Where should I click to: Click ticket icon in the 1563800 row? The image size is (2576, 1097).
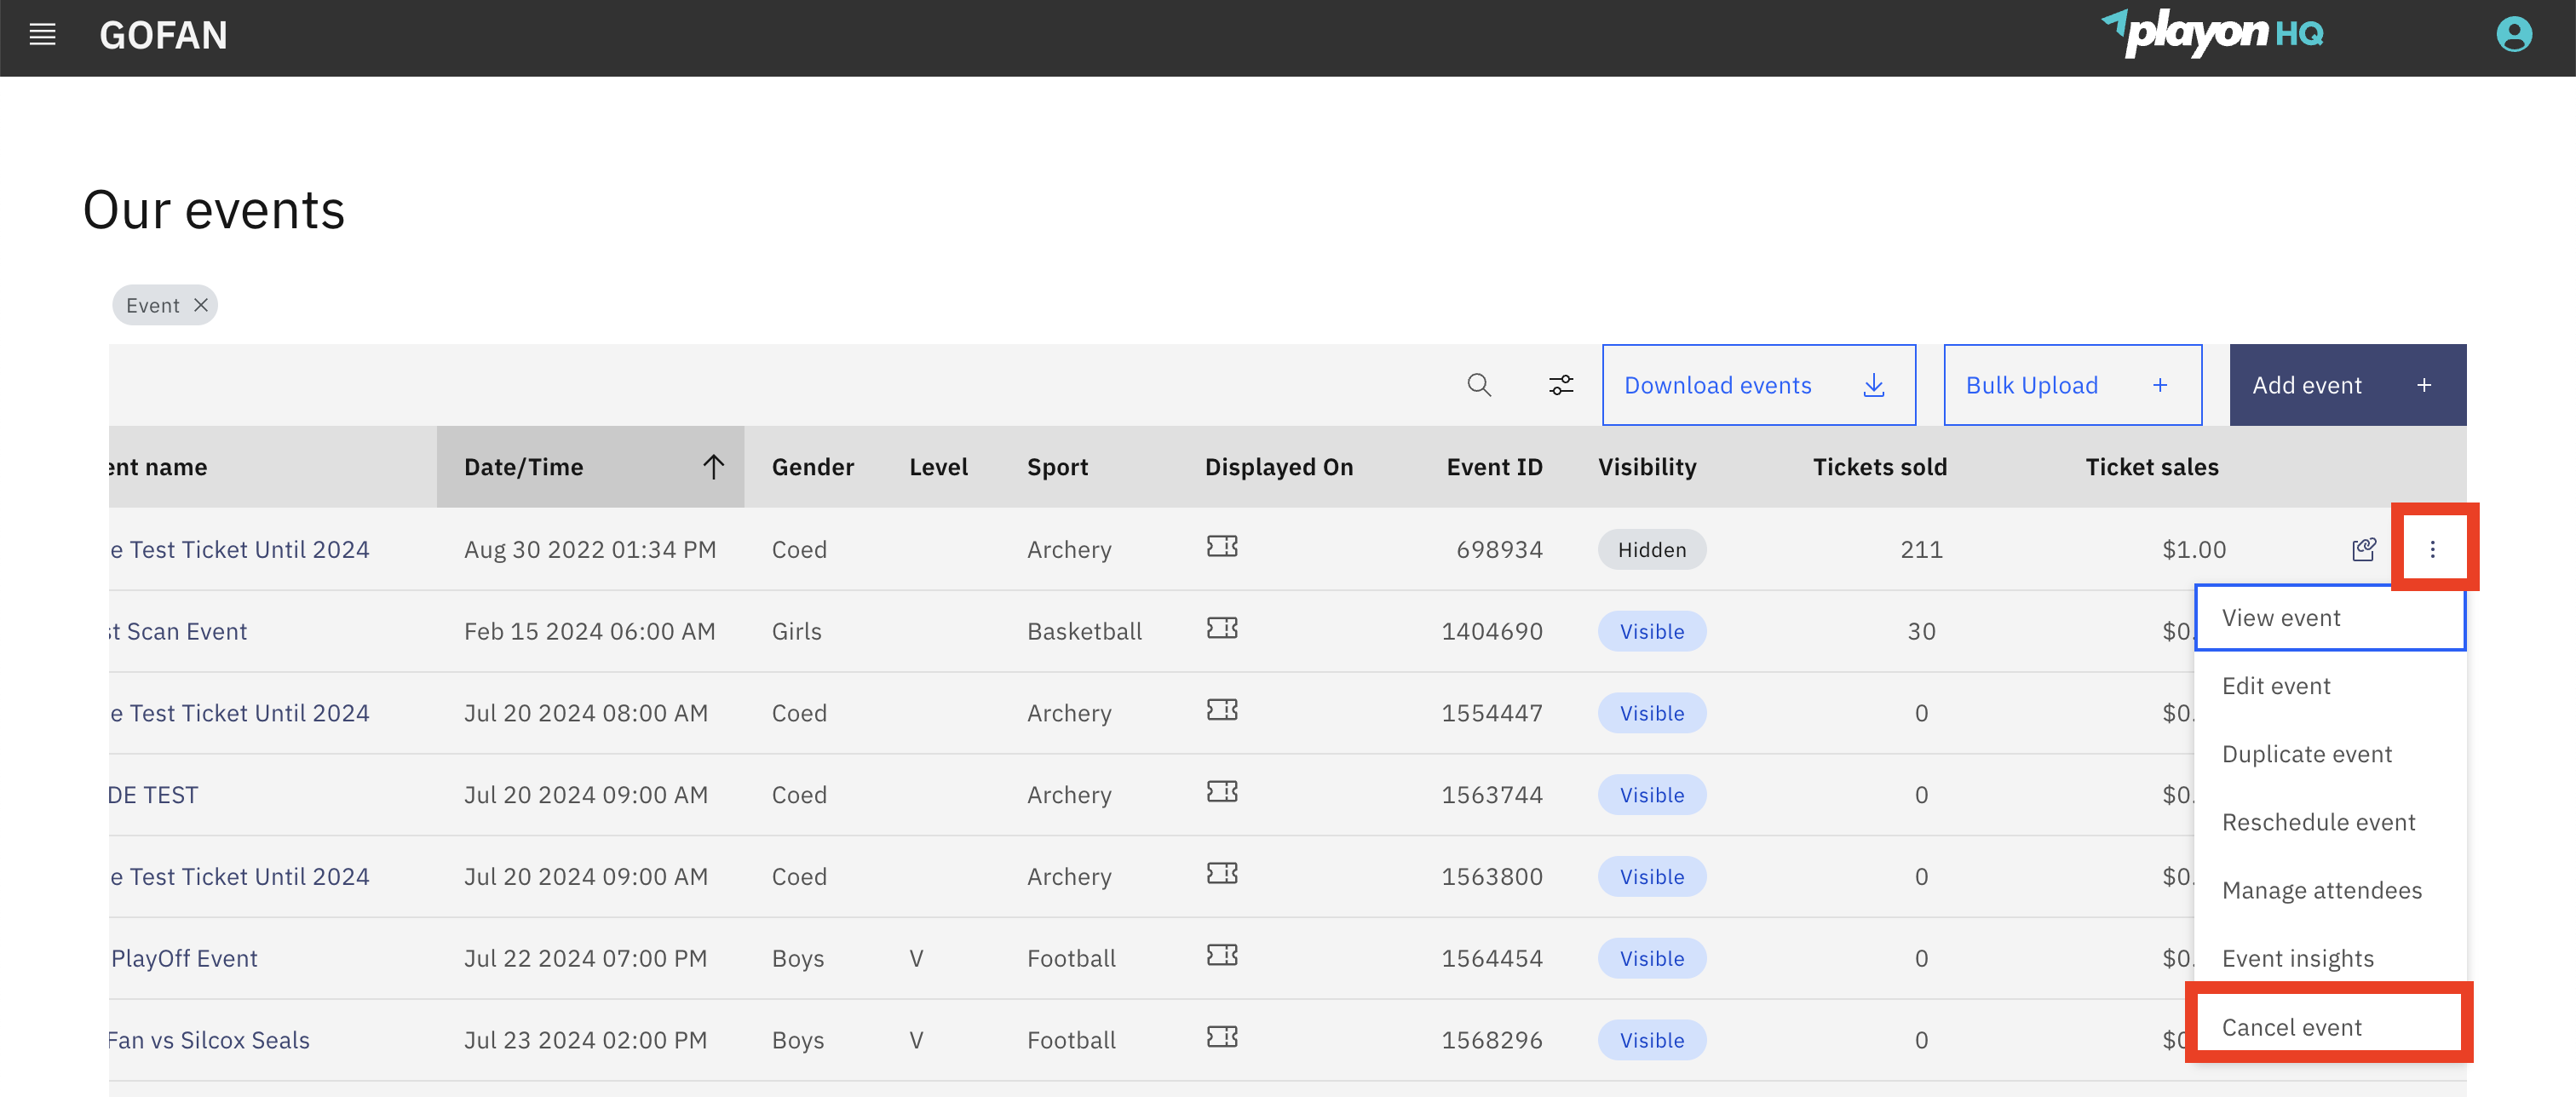(x=1222, y=874)
